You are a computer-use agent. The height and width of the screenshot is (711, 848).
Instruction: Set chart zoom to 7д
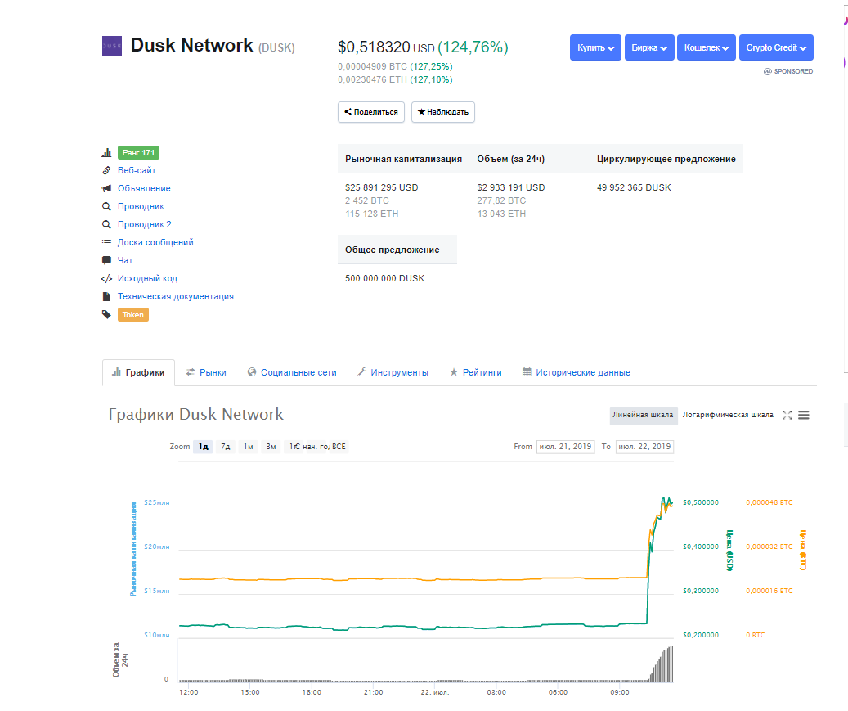coord(226,447)
